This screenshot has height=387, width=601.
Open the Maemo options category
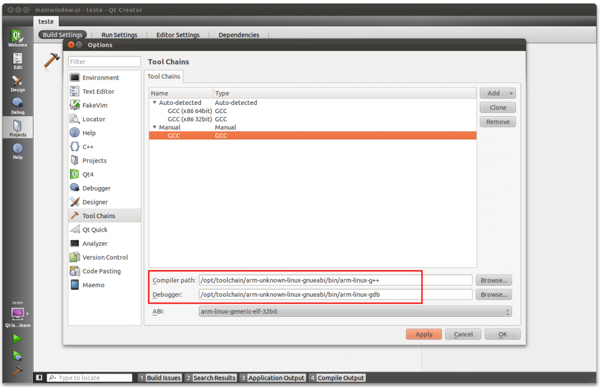tap(93, 285)
